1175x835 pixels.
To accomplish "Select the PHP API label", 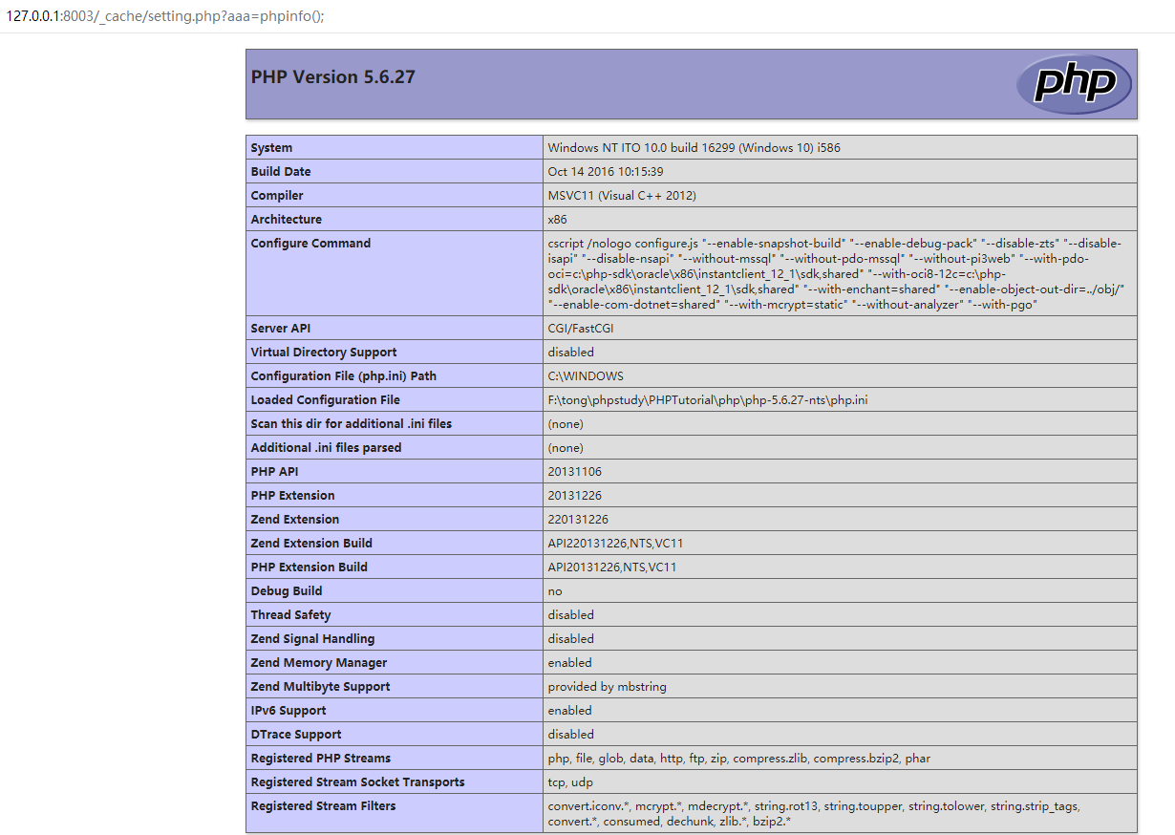I will pos(275,472).
